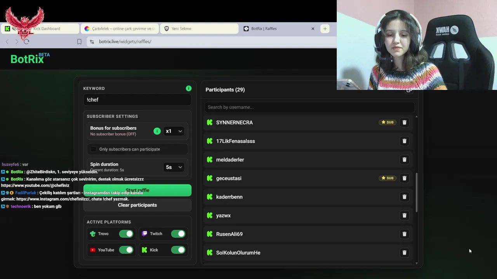497x279 pixels.
Task: Click the browser address bar URL
Action: click(125, 41)
